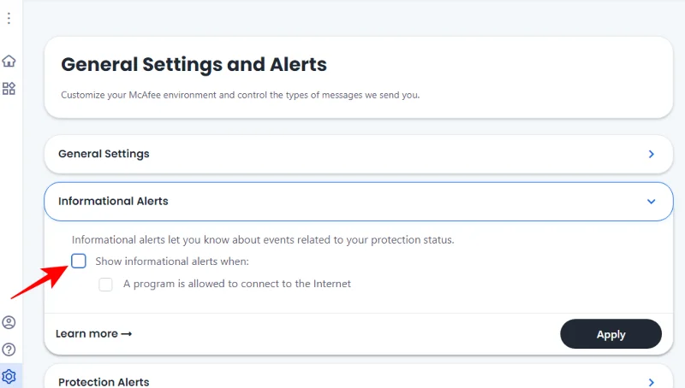Check the program allowed to connect checkbox
This screenshot has width=685, height=388.
pos(106,285)
